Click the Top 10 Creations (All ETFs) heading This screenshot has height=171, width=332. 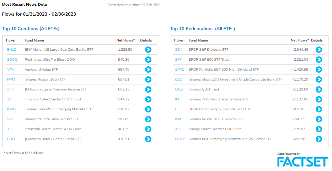point(31,29)
